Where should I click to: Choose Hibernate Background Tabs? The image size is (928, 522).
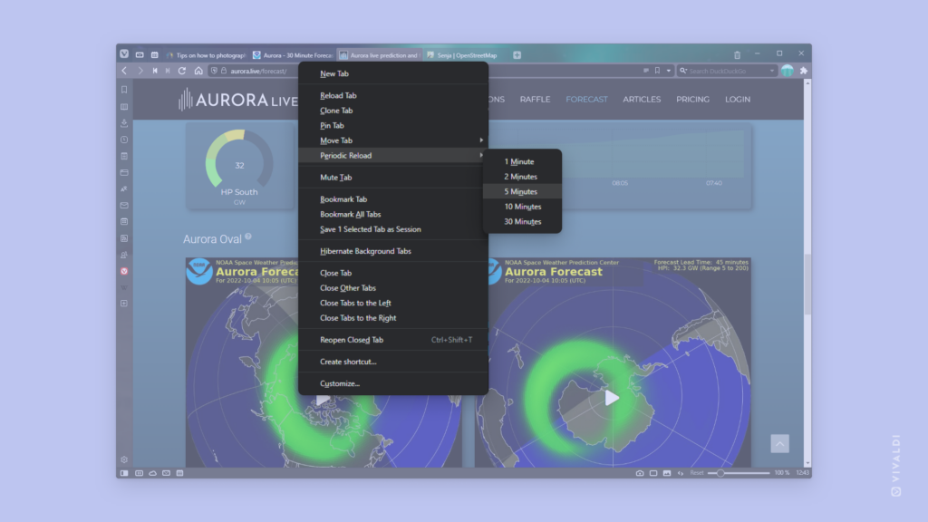(393, 251)
